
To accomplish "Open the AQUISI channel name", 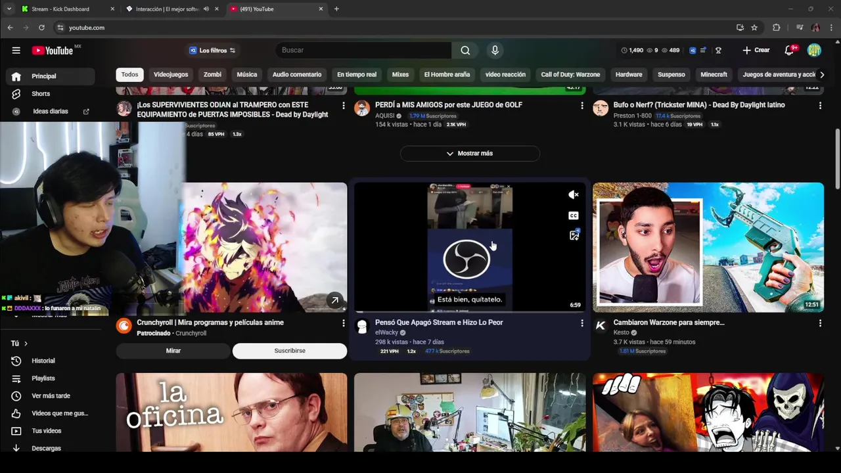I will tap(384, 116).
